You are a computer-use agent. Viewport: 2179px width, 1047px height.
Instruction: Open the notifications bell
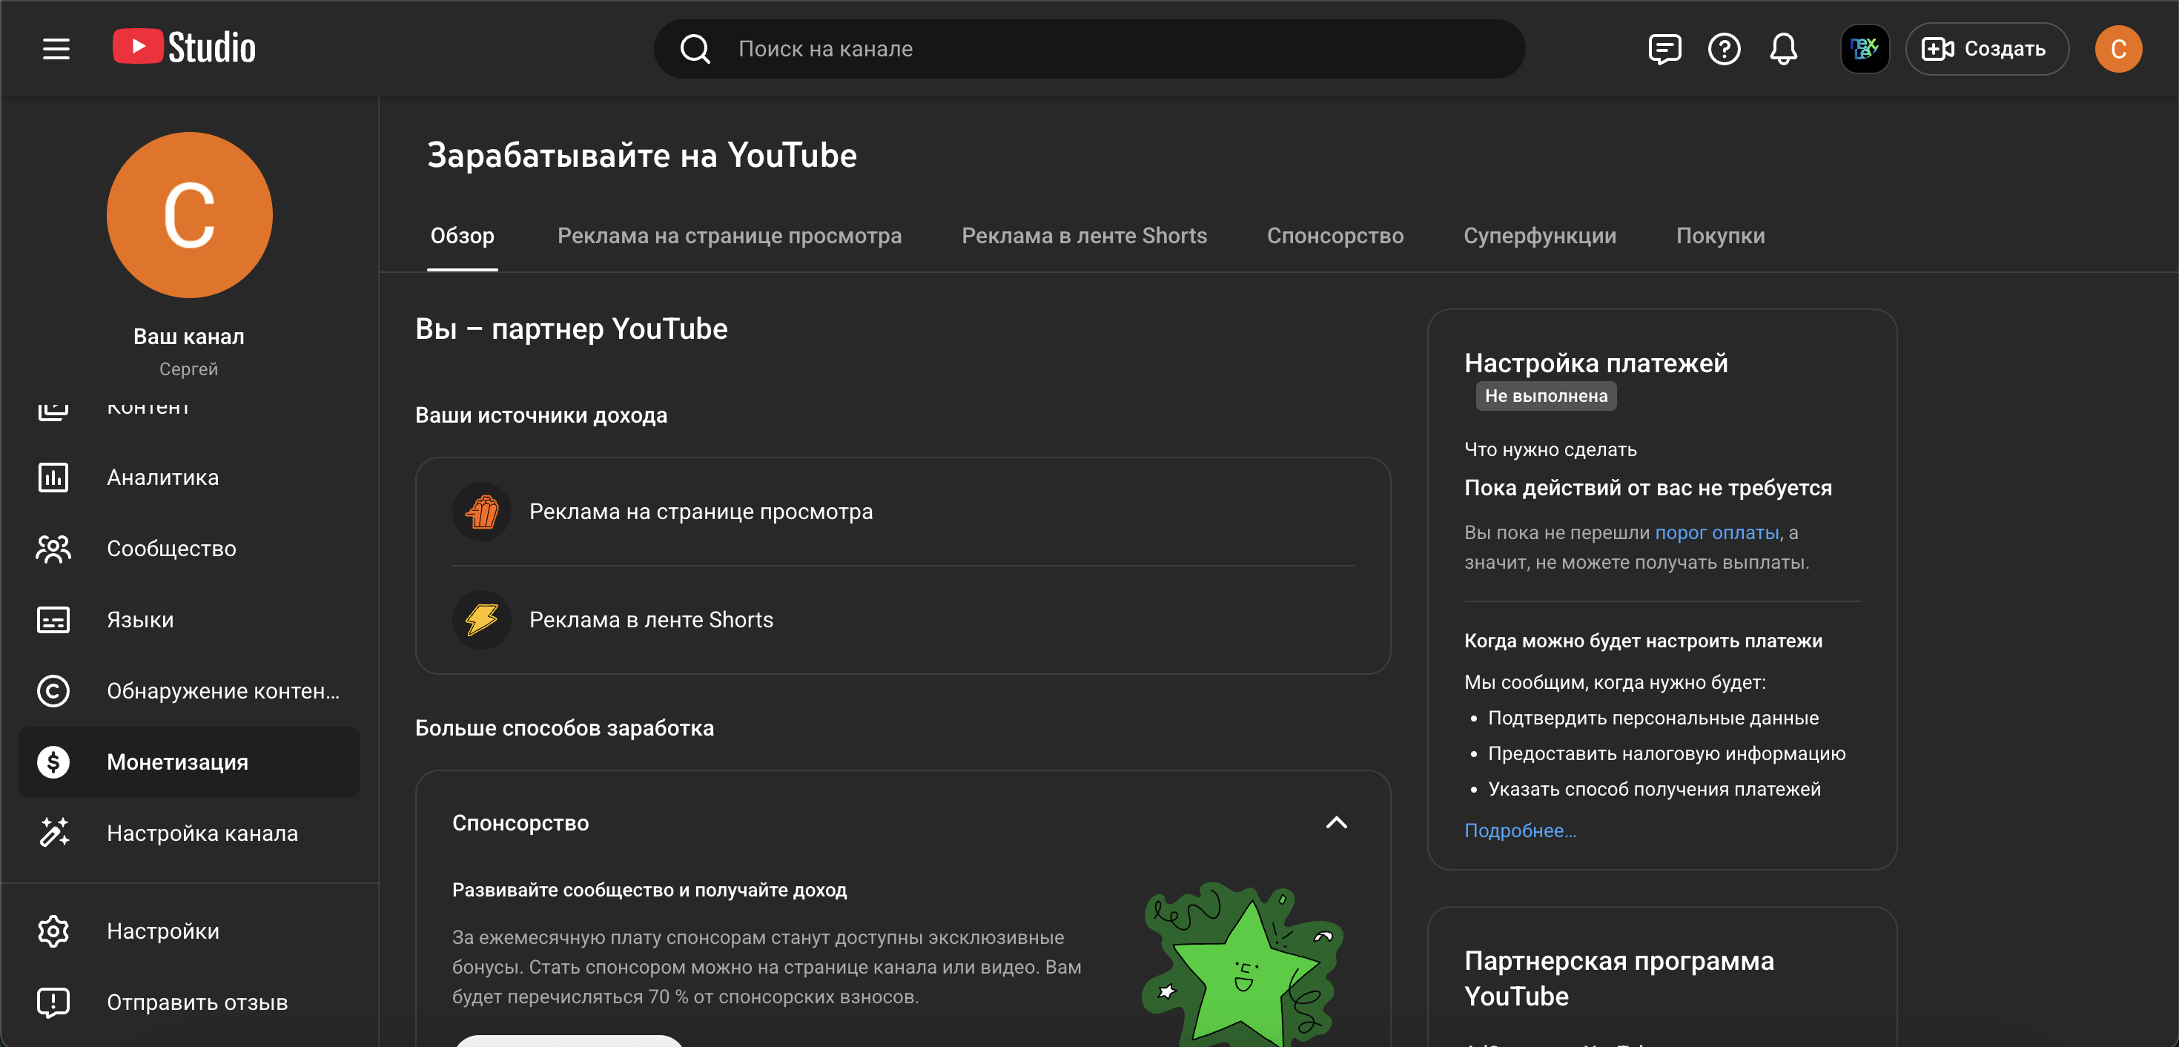[1783, 49]
